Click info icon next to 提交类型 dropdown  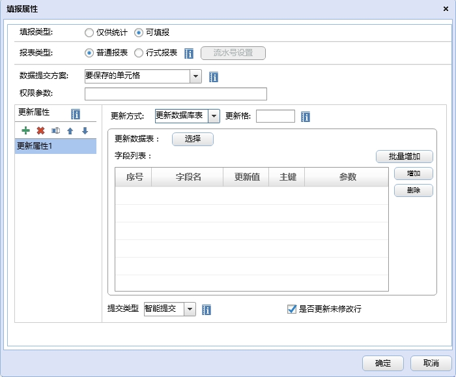click(x=207, y=310)
